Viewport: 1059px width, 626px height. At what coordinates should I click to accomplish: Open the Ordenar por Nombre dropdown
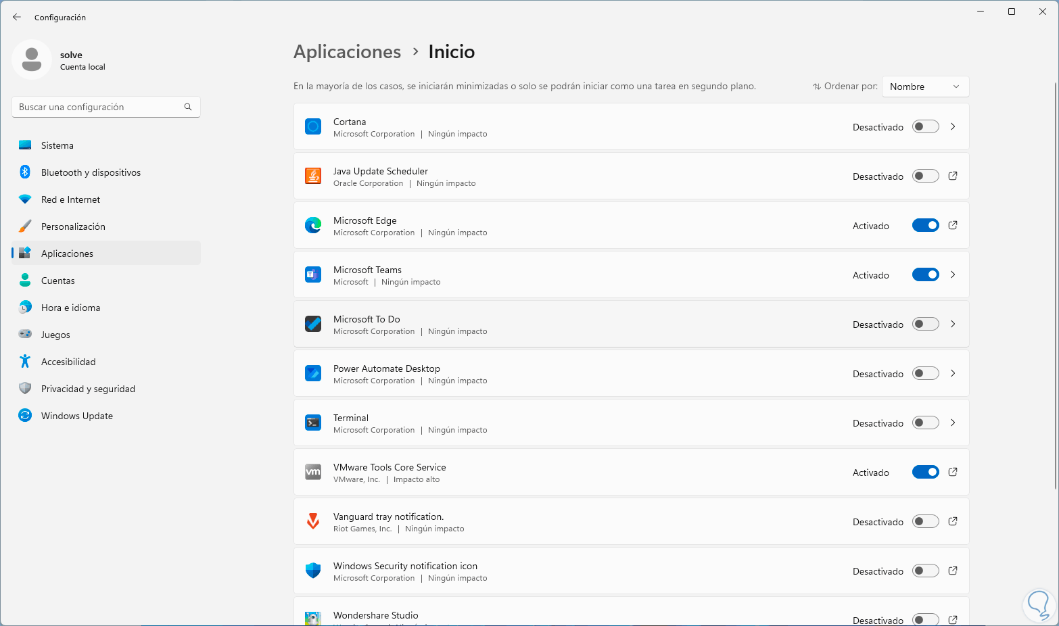pyautogui.click(x=925, y=87)
